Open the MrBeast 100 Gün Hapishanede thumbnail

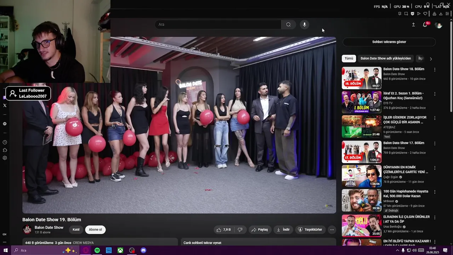pyautogui.click(x=361, y=200)
